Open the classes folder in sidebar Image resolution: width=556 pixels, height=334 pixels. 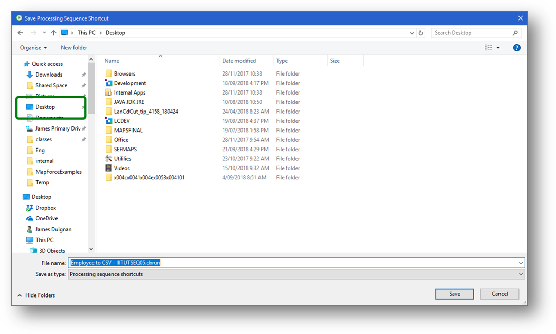tap(44, 139)
